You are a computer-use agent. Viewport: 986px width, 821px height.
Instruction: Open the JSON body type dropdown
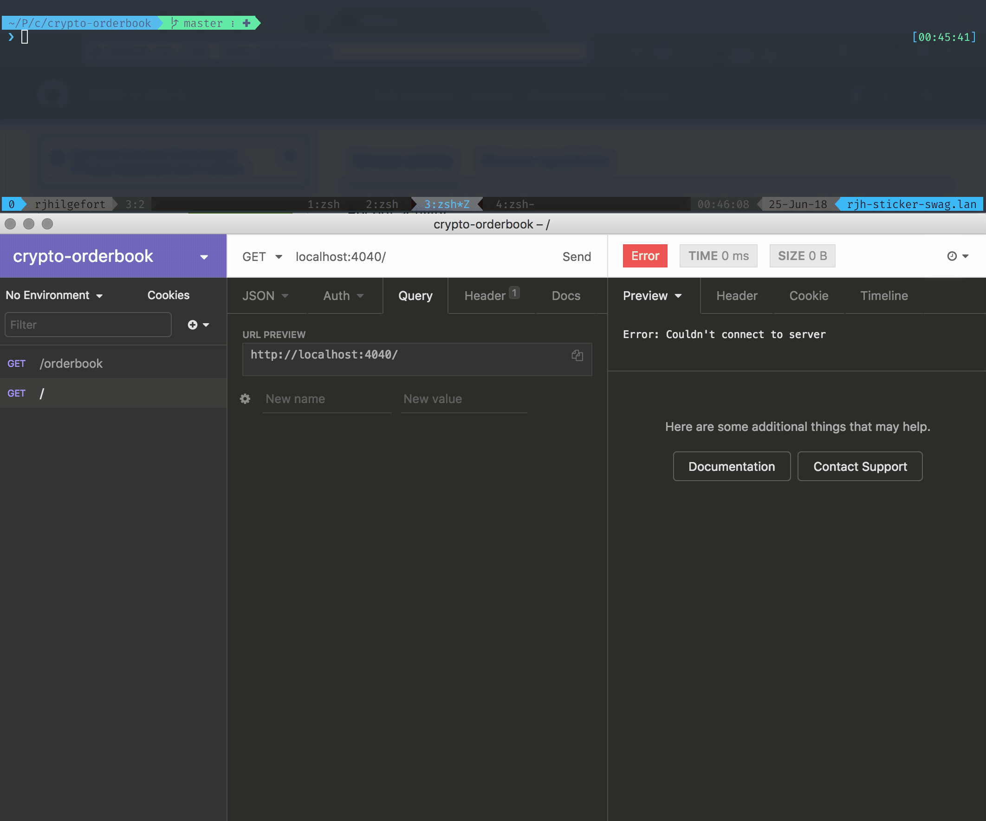tap(265, 296)
